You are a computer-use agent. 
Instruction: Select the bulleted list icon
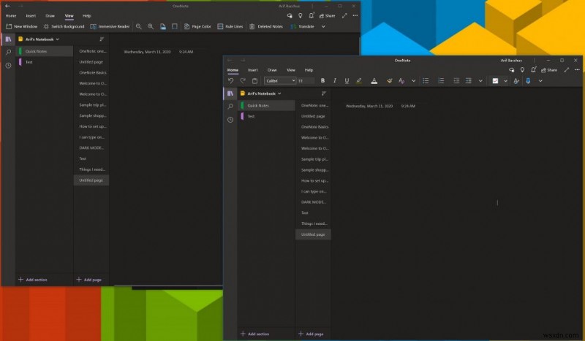coord(426,80)
